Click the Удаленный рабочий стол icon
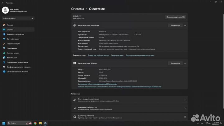Image resolution: width=224 pixels, height=126 pixels. (75, 108)
